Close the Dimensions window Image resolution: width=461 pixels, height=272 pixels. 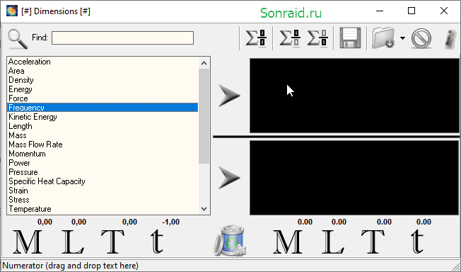coord(444,11)
